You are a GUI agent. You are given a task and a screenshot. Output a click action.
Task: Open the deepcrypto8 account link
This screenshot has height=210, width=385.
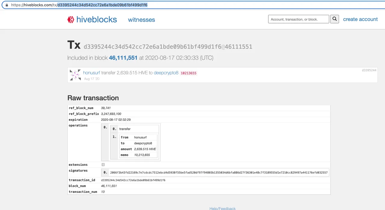click(x=166, y=73)
